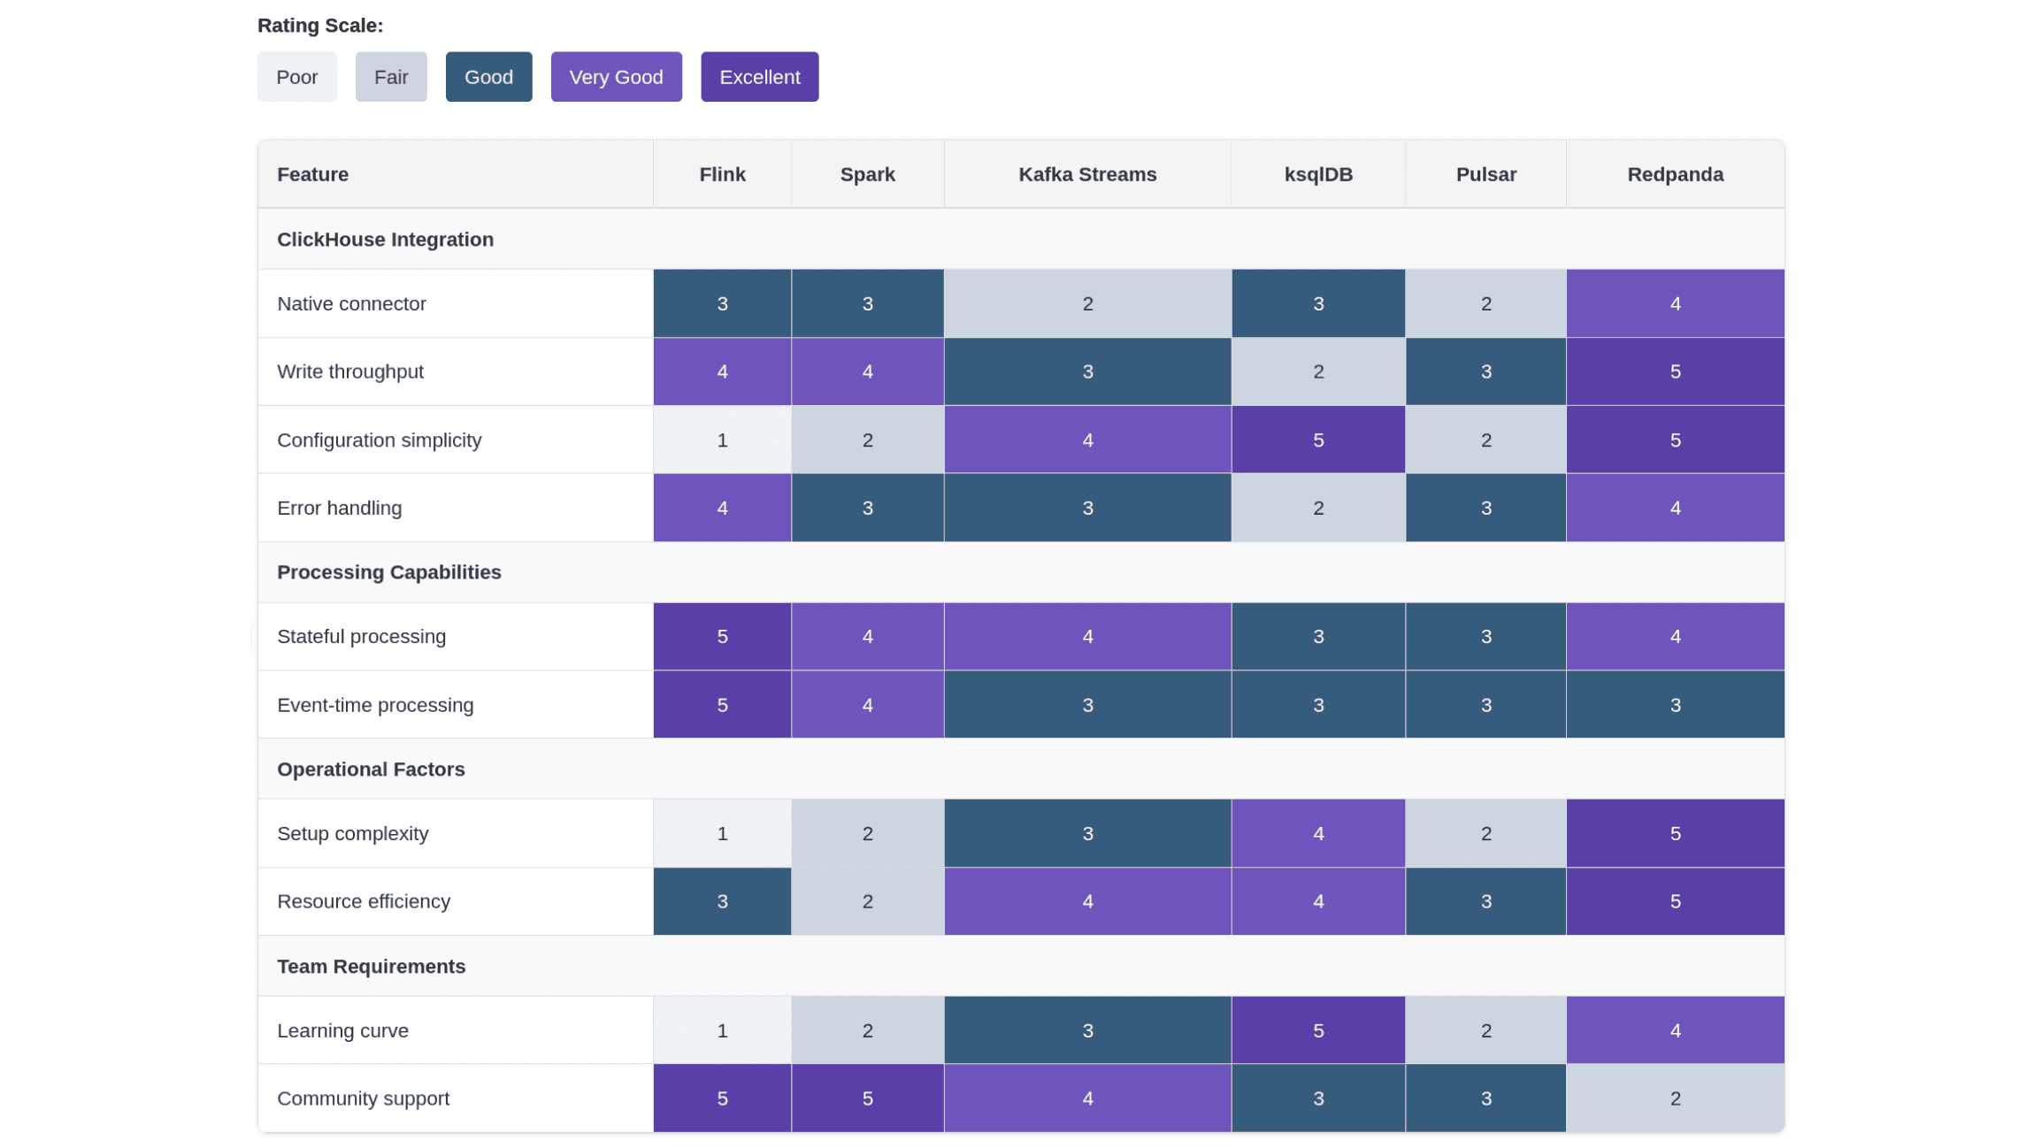This screenshot has height=1148, width=2042.
Task: Select the Redpanda column header
Action: [1675, 174]
